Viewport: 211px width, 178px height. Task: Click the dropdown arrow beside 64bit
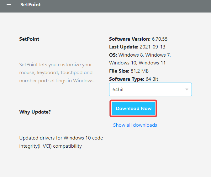click(x=187, y=89)
